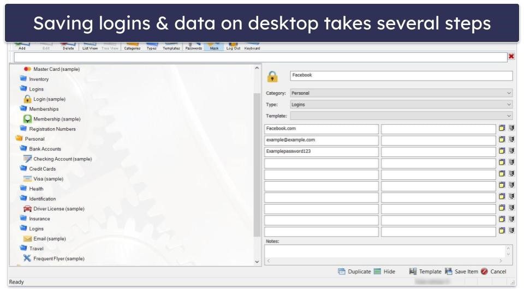Open the Category dropdown showing Personal
This screenshot has width=524, height=289.
coord(401,93)
